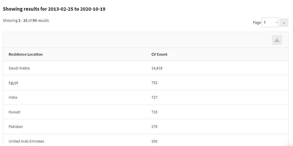Select the 727 CV count cell
Screen dimensions: 293x146
(x=155, y=98)
